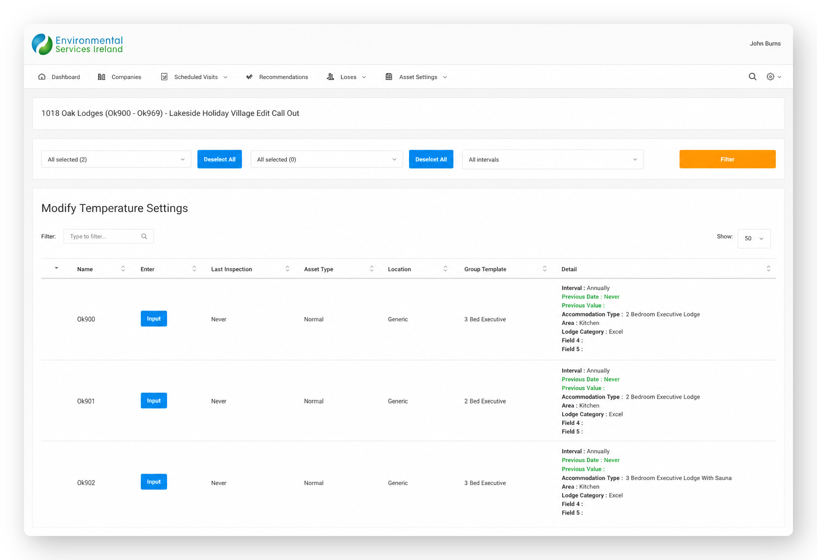Screen dimensions: 817x560
Task: Click the Loses chart icon
Action: click(330, 76)
